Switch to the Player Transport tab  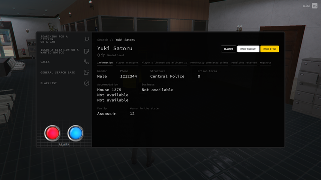click(127, 63)
